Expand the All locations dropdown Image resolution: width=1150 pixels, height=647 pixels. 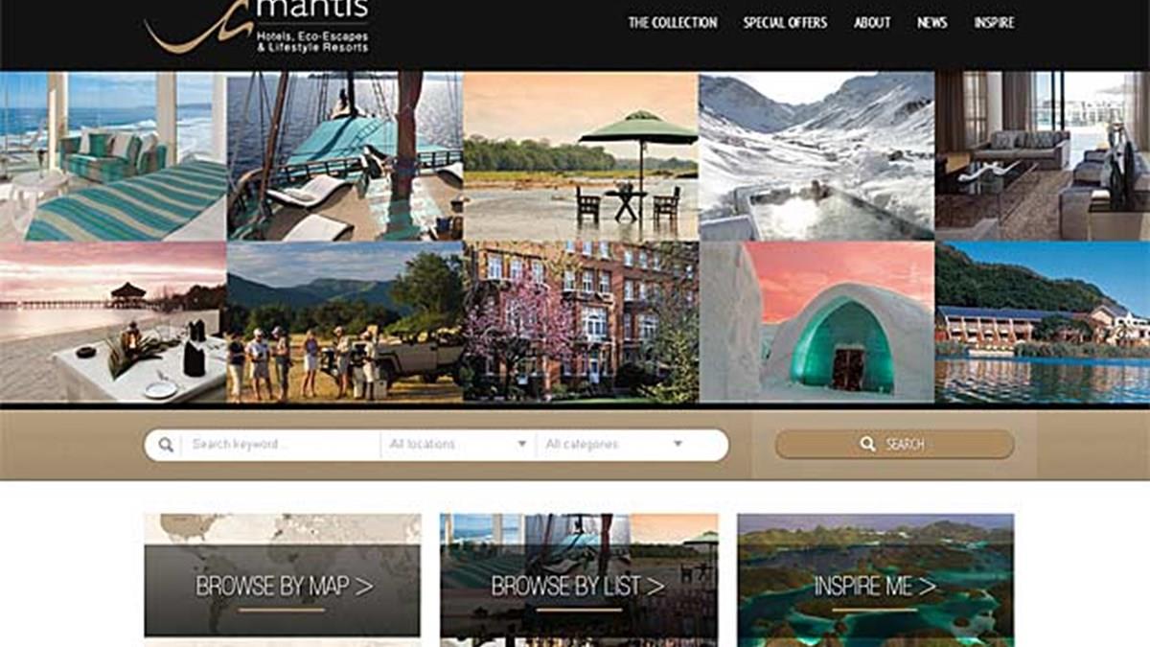click(x=458, y=445)
